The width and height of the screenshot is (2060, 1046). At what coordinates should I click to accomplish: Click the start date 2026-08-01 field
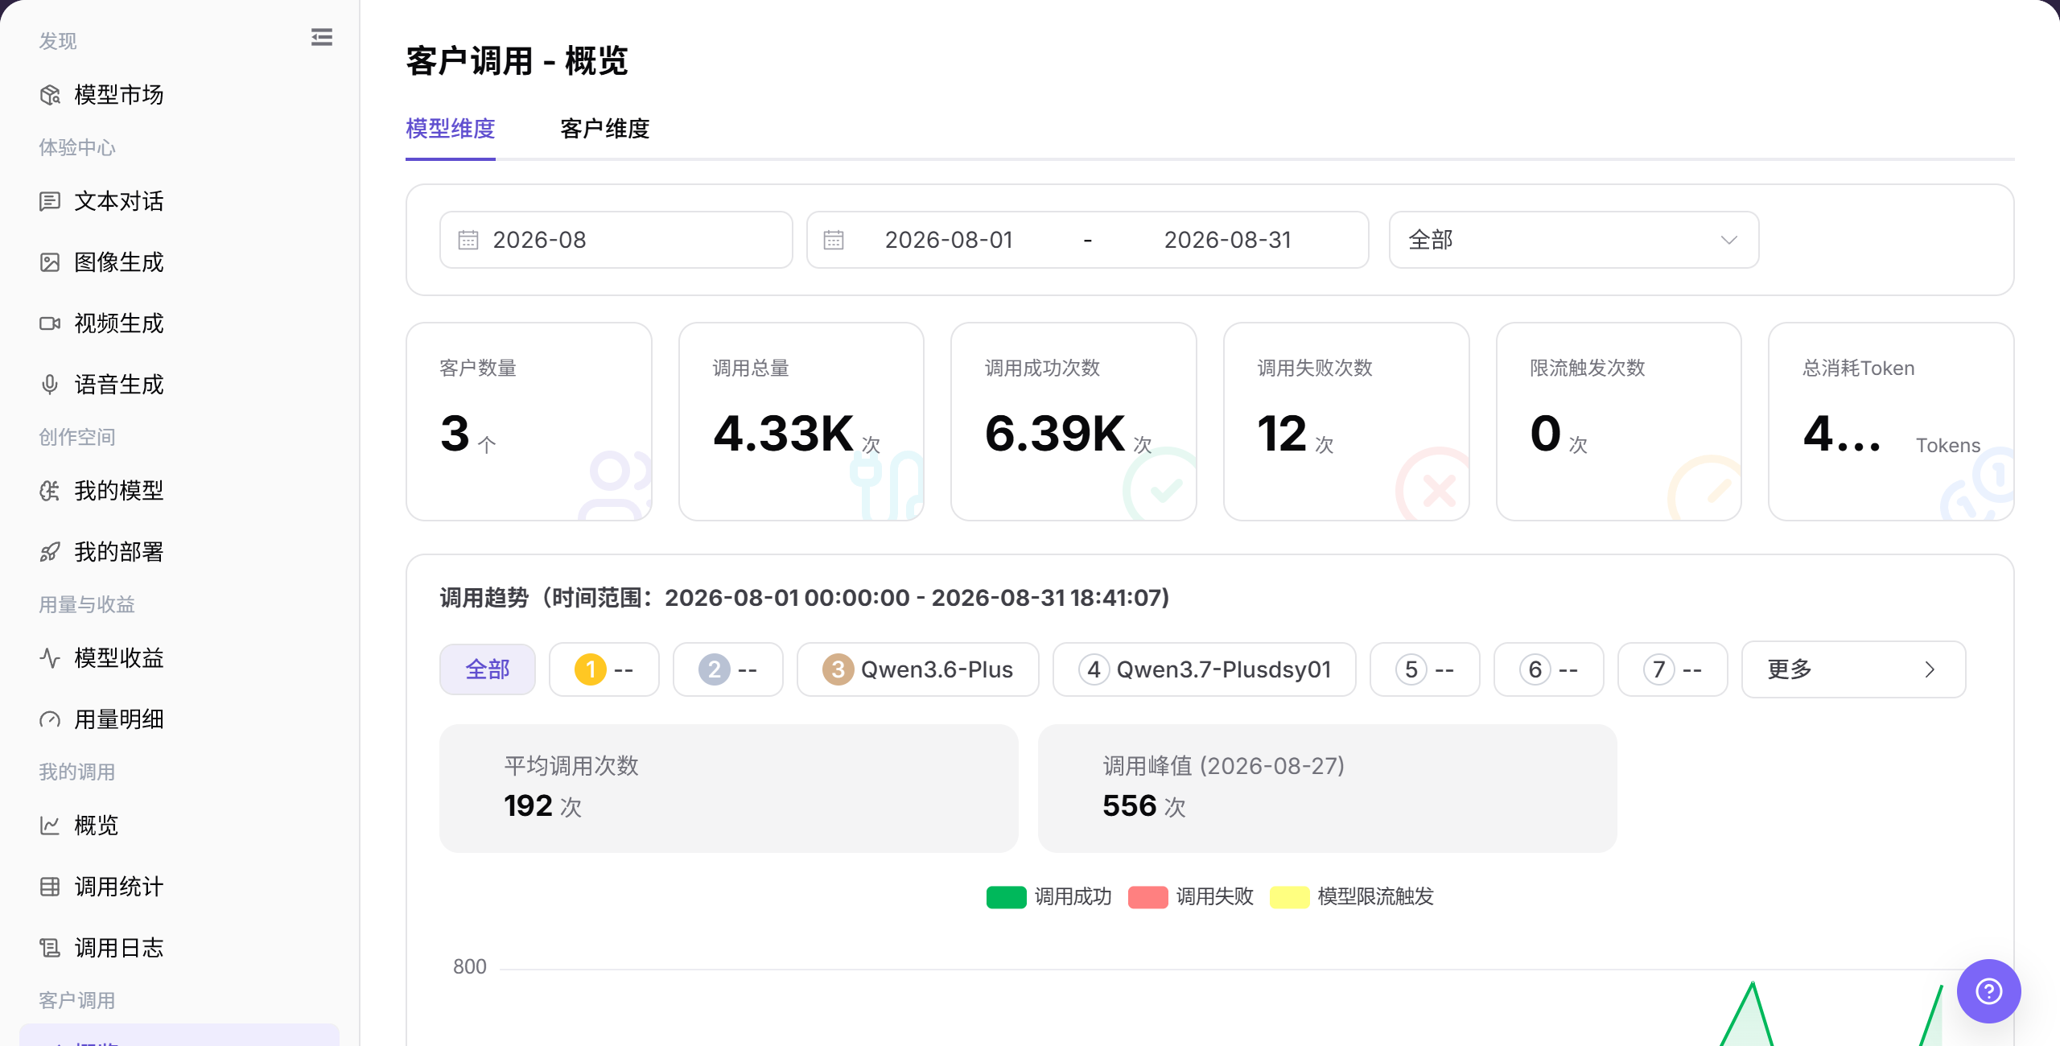949,240
